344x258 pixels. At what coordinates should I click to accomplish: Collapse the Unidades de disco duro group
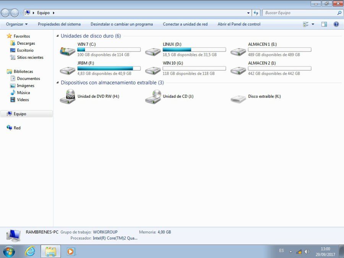coord(57,36)
